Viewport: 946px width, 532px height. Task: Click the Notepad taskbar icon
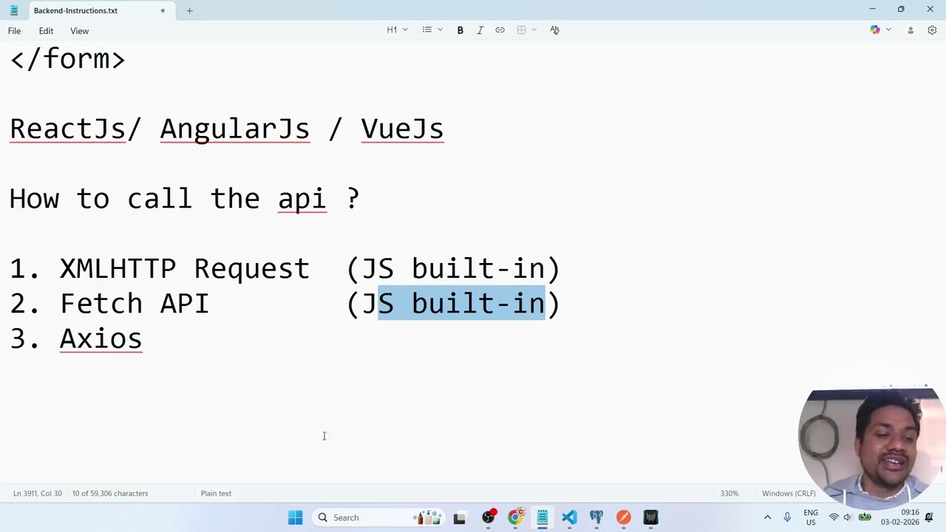pyautogui.click(x=542, y=517)
